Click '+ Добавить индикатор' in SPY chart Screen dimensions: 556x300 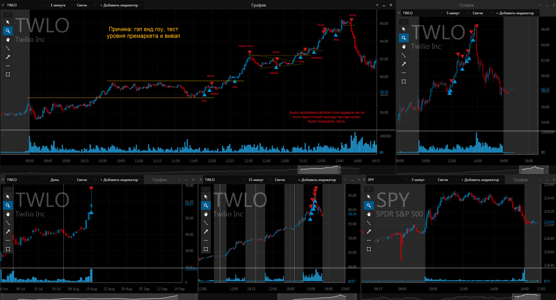coord(482,180)
